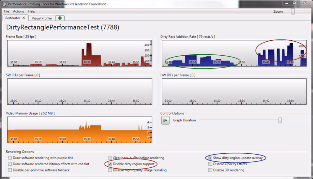Switch to the Visual Profiler tab

(x=42, y=18)
